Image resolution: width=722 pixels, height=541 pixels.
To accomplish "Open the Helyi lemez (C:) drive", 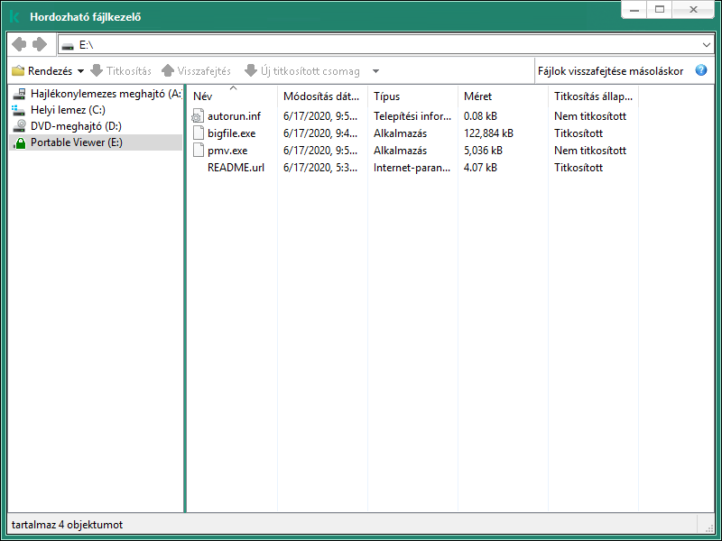I will [x=69, y=110].
